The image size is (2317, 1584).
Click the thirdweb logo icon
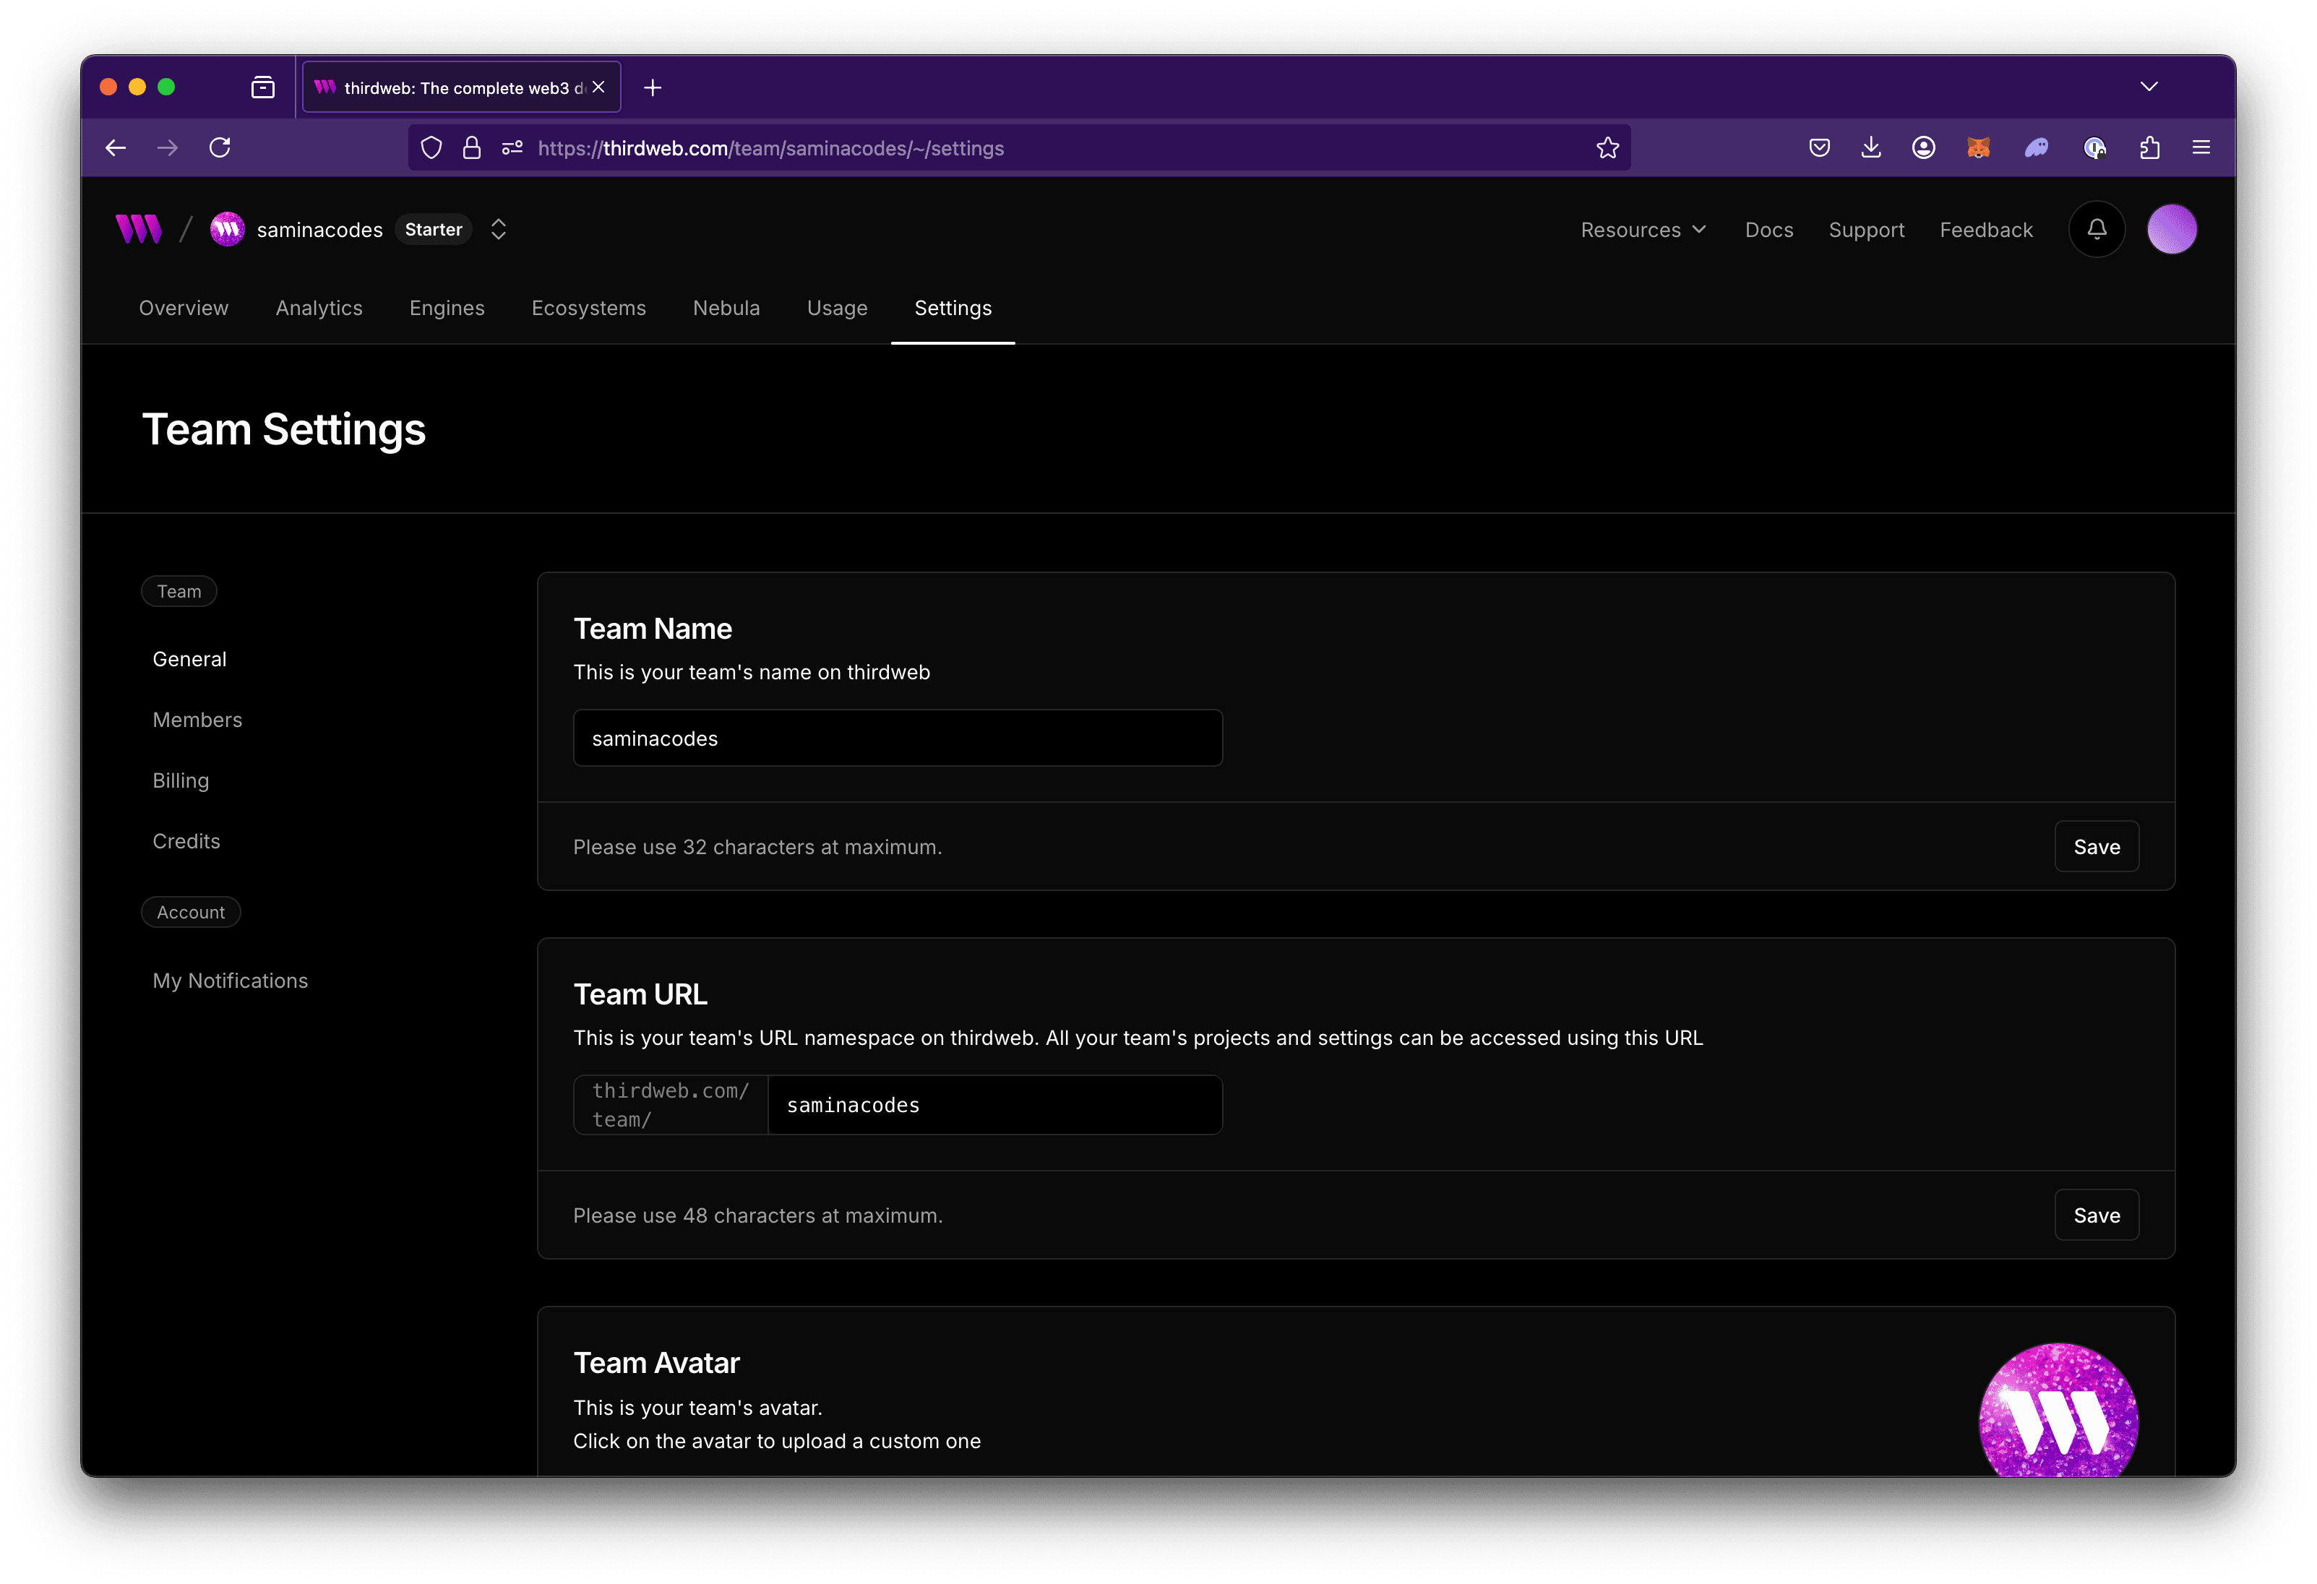pyautogui.click(x=139, y=229)
